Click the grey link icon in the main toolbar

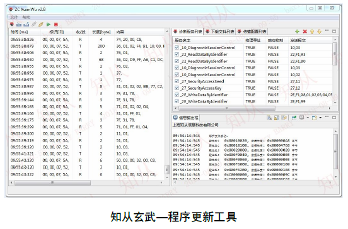pyautogui.click(x=34, y=24)
